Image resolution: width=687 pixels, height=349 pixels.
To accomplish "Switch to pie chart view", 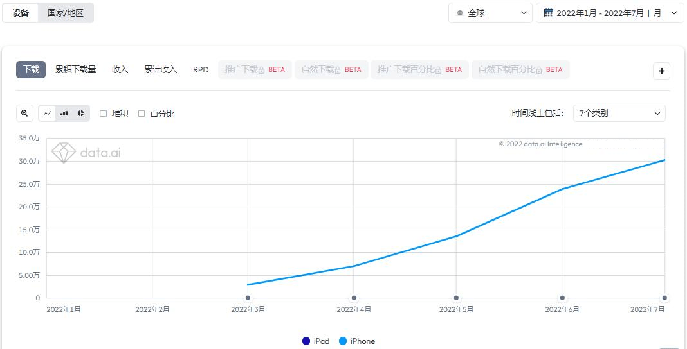I will coord(81,113).
